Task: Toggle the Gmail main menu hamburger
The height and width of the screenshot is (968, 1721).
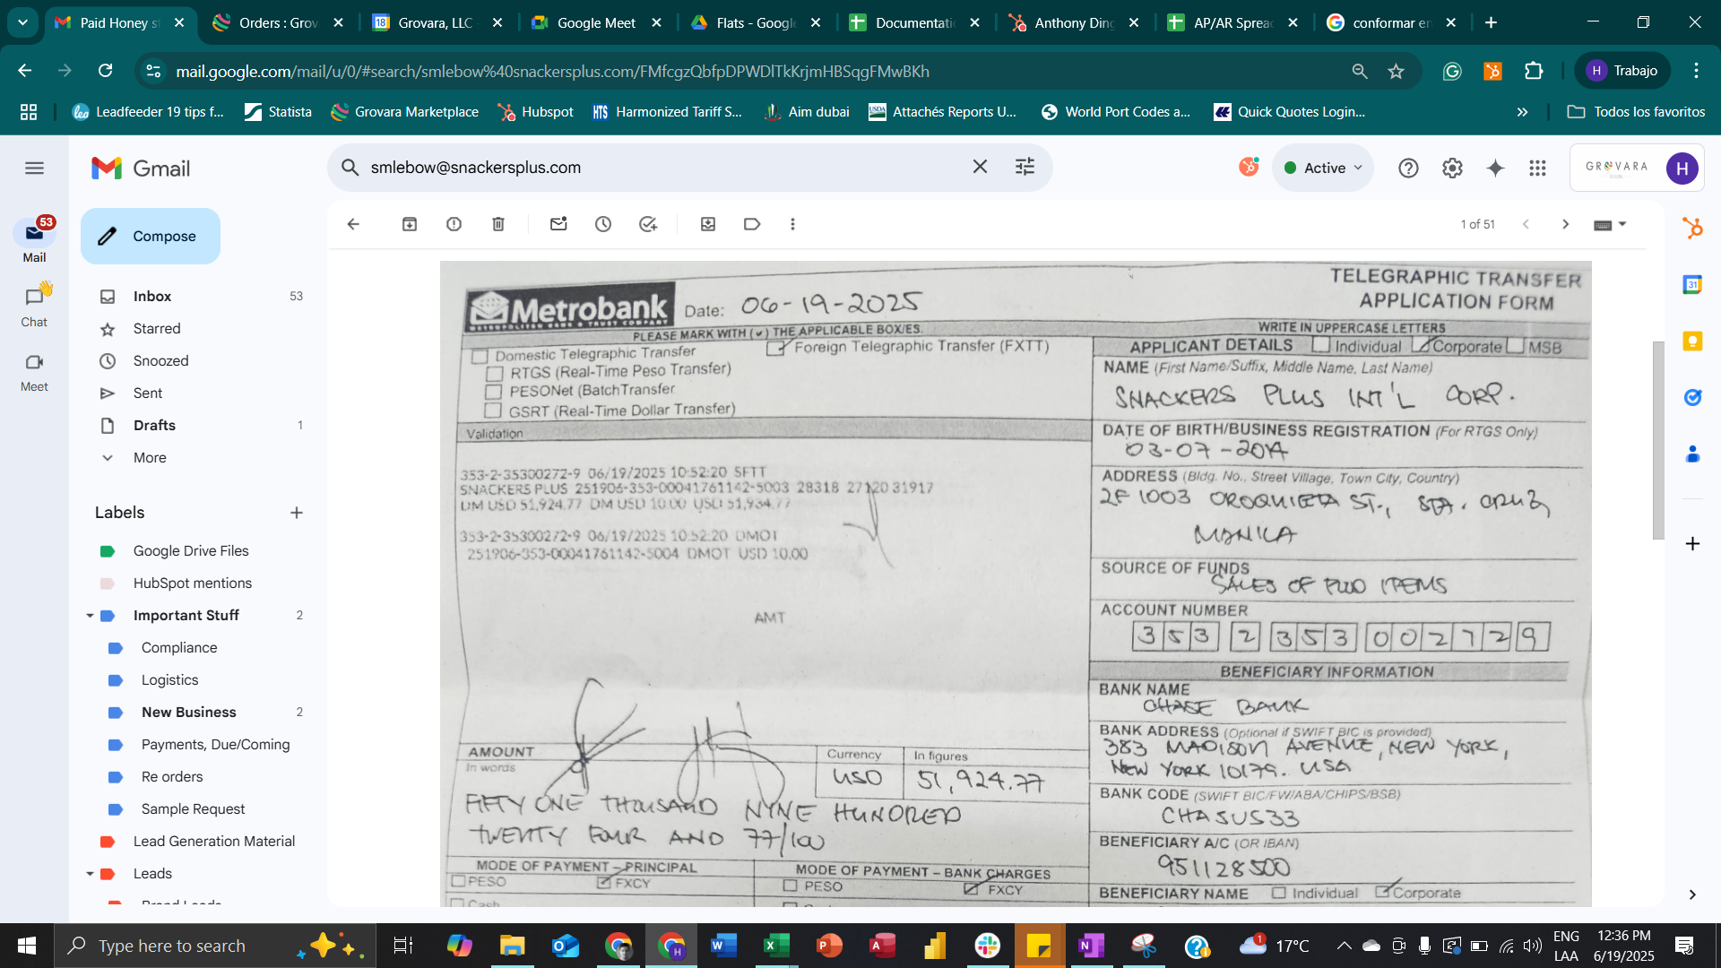Action: point(34,168)
